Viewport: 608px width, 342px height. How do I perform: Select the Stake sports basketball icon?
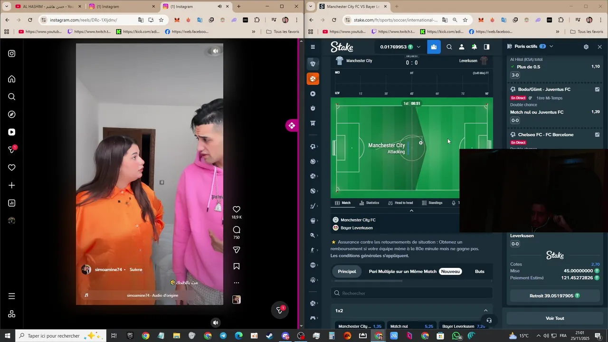(313, 79)
